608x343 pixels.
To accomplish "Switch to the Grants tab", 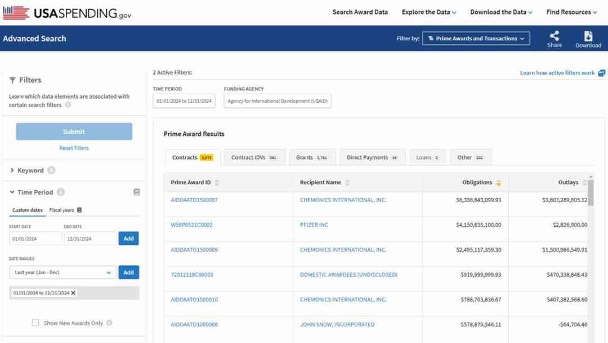I will [x=312, y=157].
